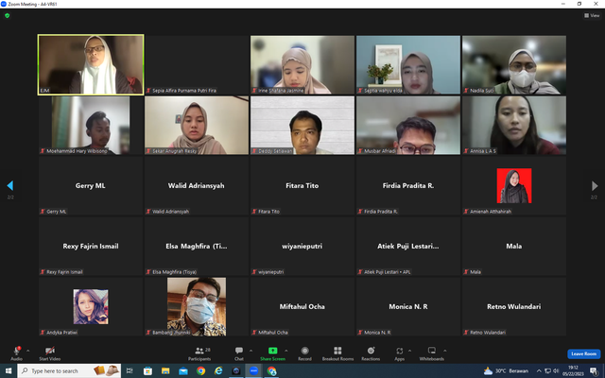Select Irine Shafana Jasmine video tile
Image resolution: width=605 pixels, height=378 pixels.
[302, 64]
